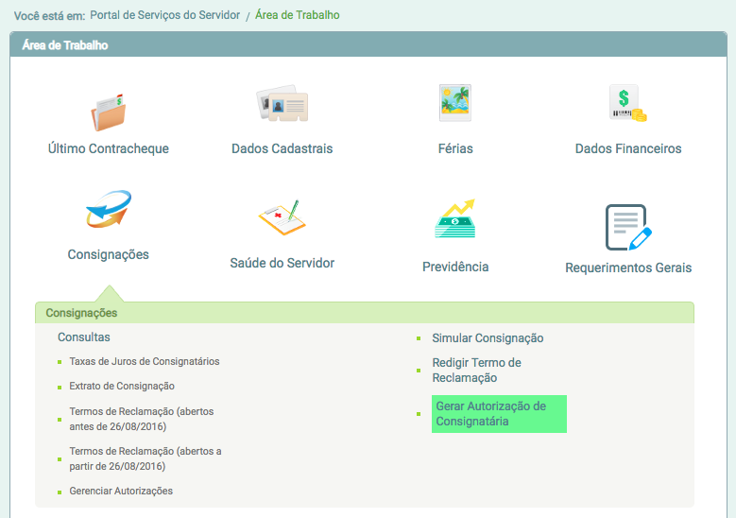
Task: Click the Último Contracheque label
Action: tap(109, 148)
